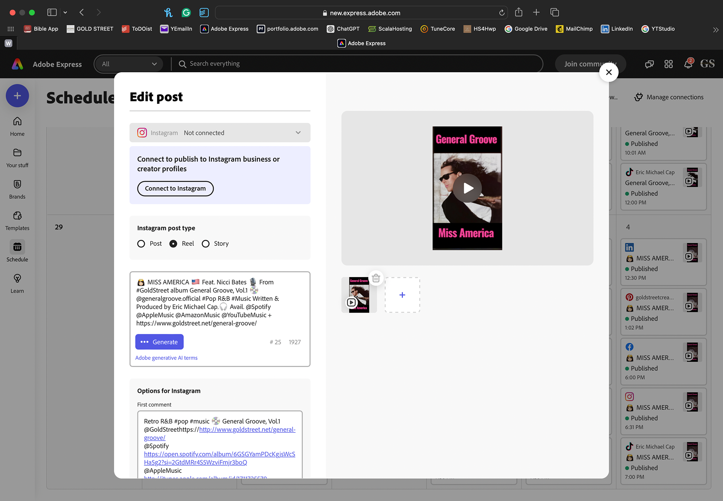Click Manage connections
723x501 pixels.
tap(669, 97)
